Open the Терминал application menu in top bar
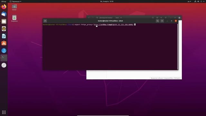 (x=15, y=1)
